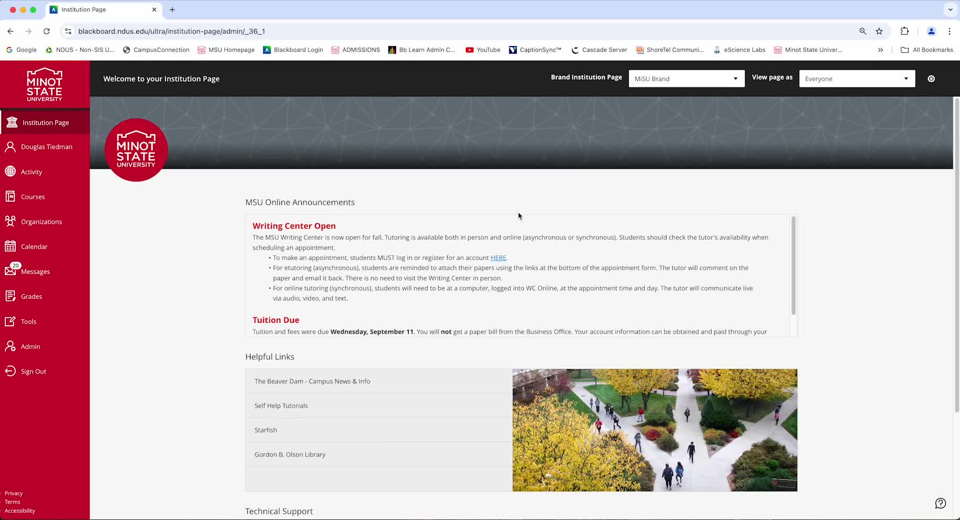960x520 pixels.
Task: Click the Minot State University sidebar logo
Action: (45, 84)
